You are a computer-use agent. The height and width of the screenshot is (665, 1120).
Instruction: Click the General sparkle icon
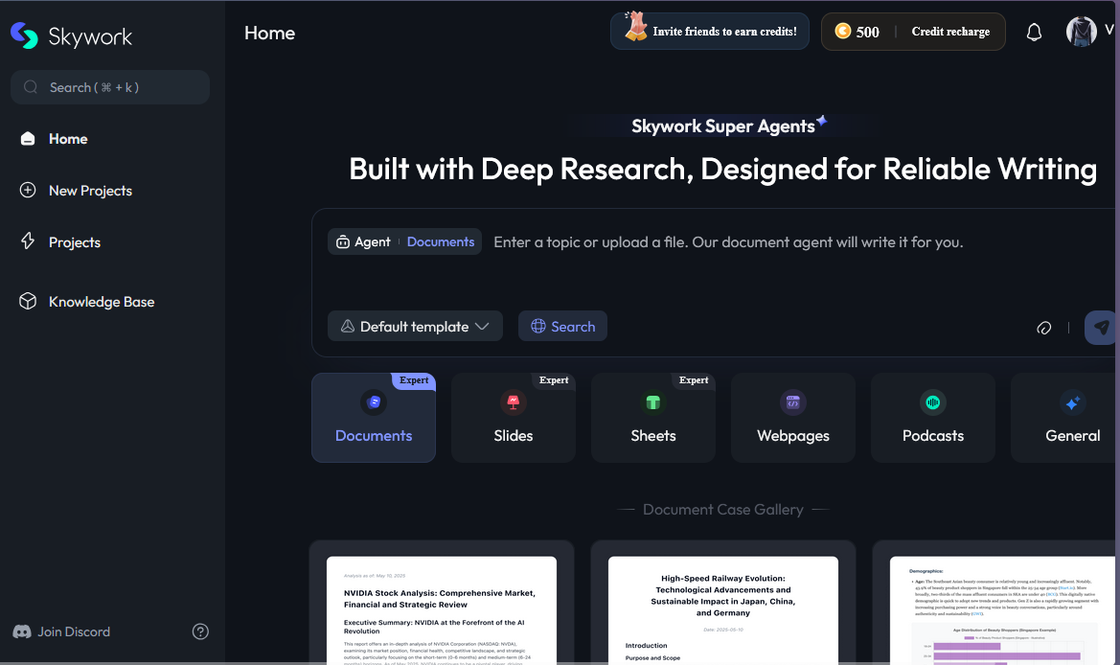coord(1073,402)
